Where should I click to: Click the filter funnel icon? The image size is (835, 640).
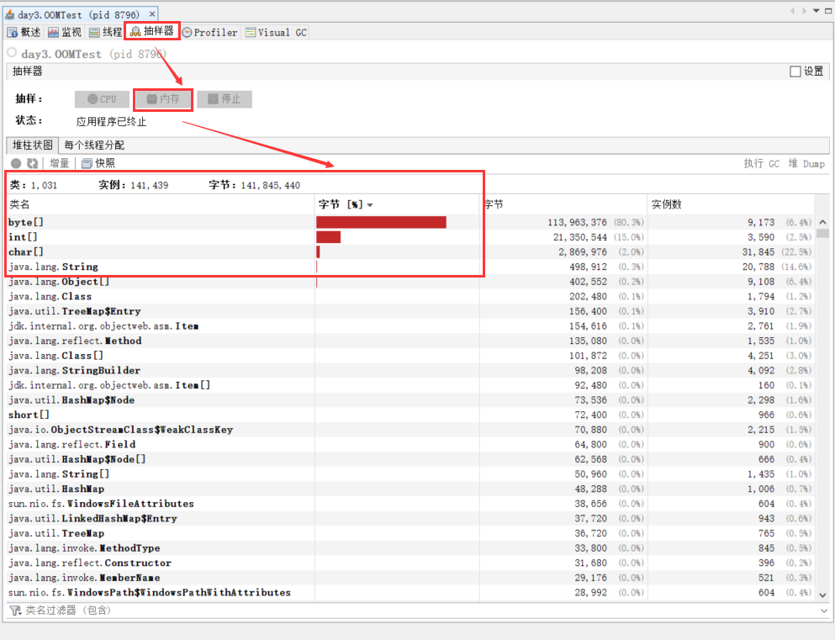click(15, 611)
